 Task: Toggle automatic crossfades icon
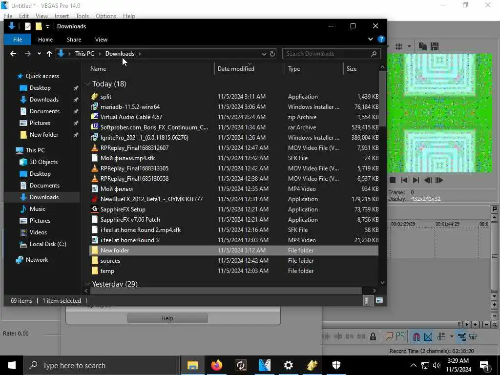click(x=428, y=337)
